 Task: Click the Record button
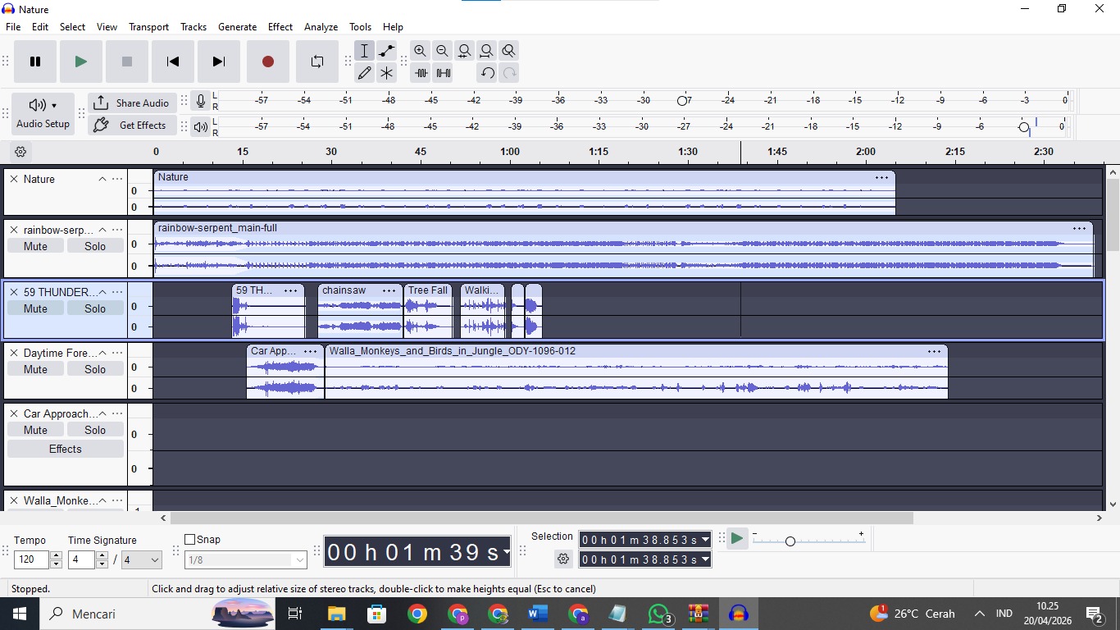(x=267, y=62)
